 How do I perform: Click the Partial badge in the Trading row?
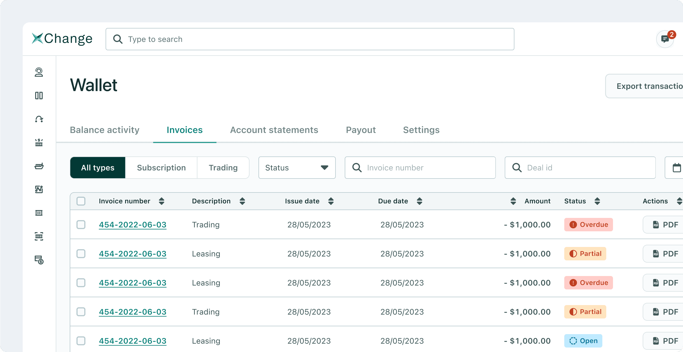coord(585,312)
